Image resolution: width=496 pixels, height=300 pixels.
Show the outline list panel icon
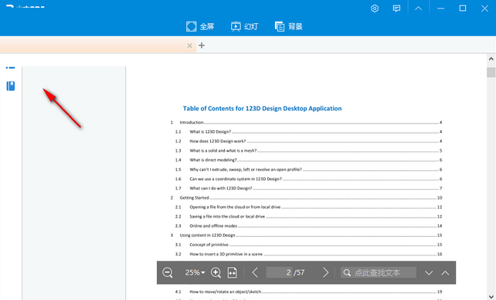click(11, 67)
